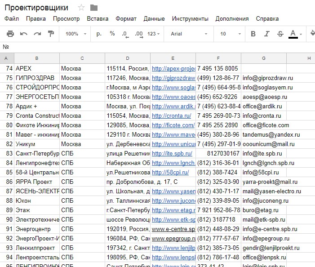Follow the http://58cpi.ru/ hyperlink
Viewport: 315px width, 267px height.
click(170, 172)
